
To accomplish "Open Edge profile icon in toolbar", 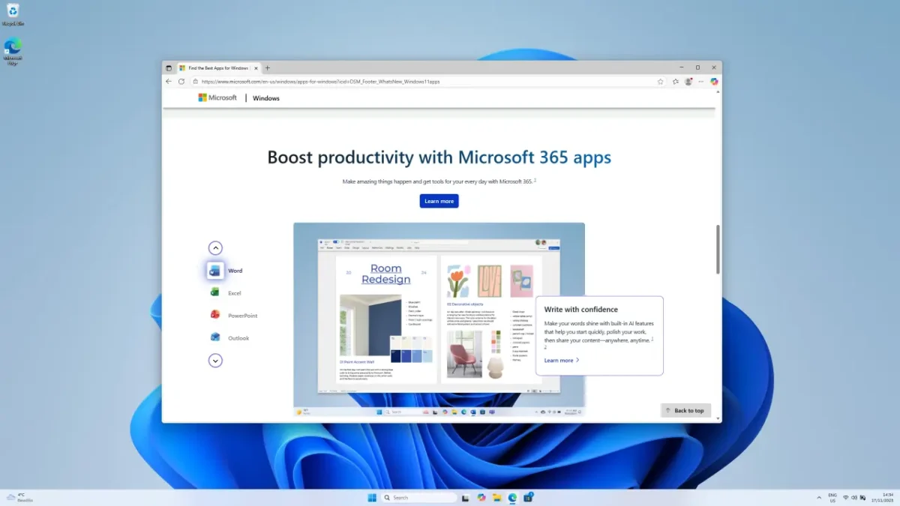I will (688, 81).
